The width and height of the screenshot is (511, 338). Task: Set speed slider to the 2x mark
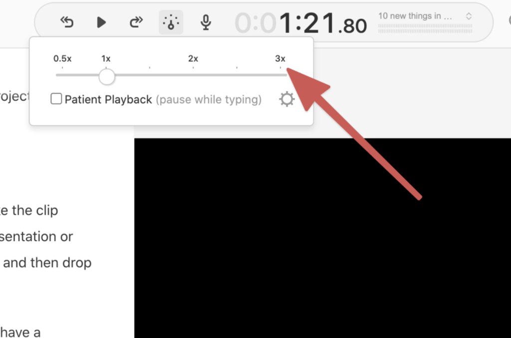point(193,75)
